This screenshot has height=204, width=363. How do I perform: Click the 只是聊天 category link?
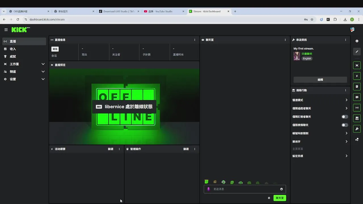307,54
